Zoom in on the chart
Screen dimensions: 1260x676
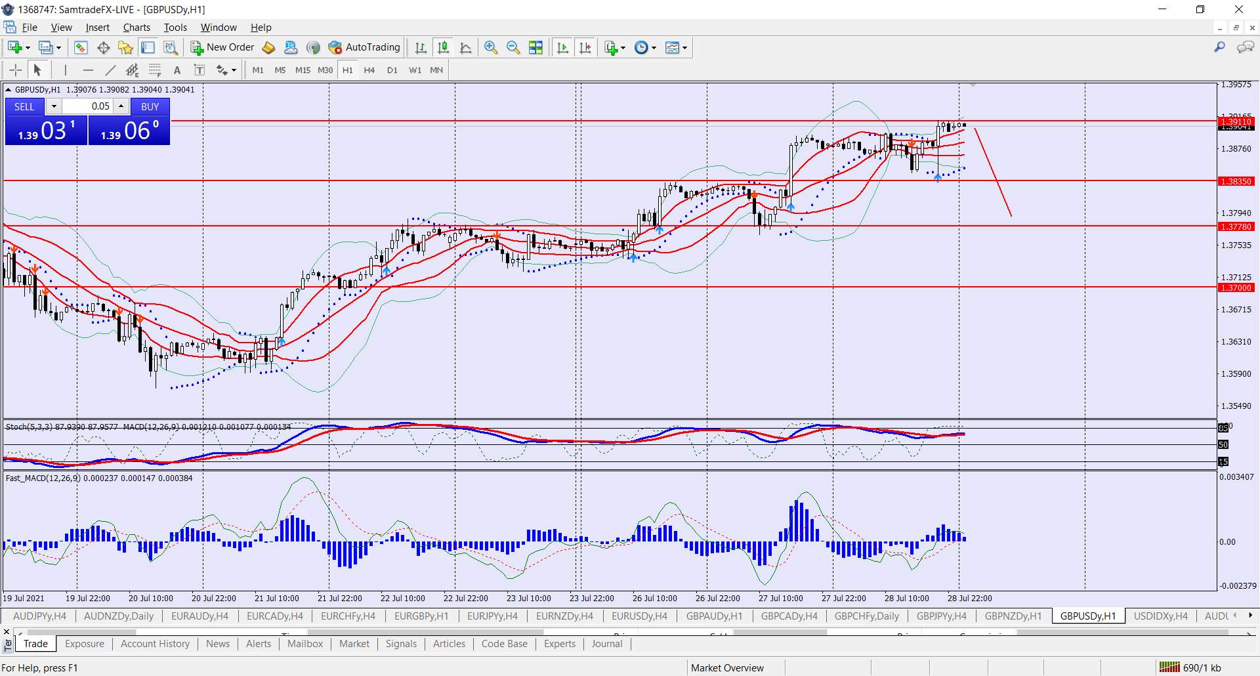coord(491,47)
